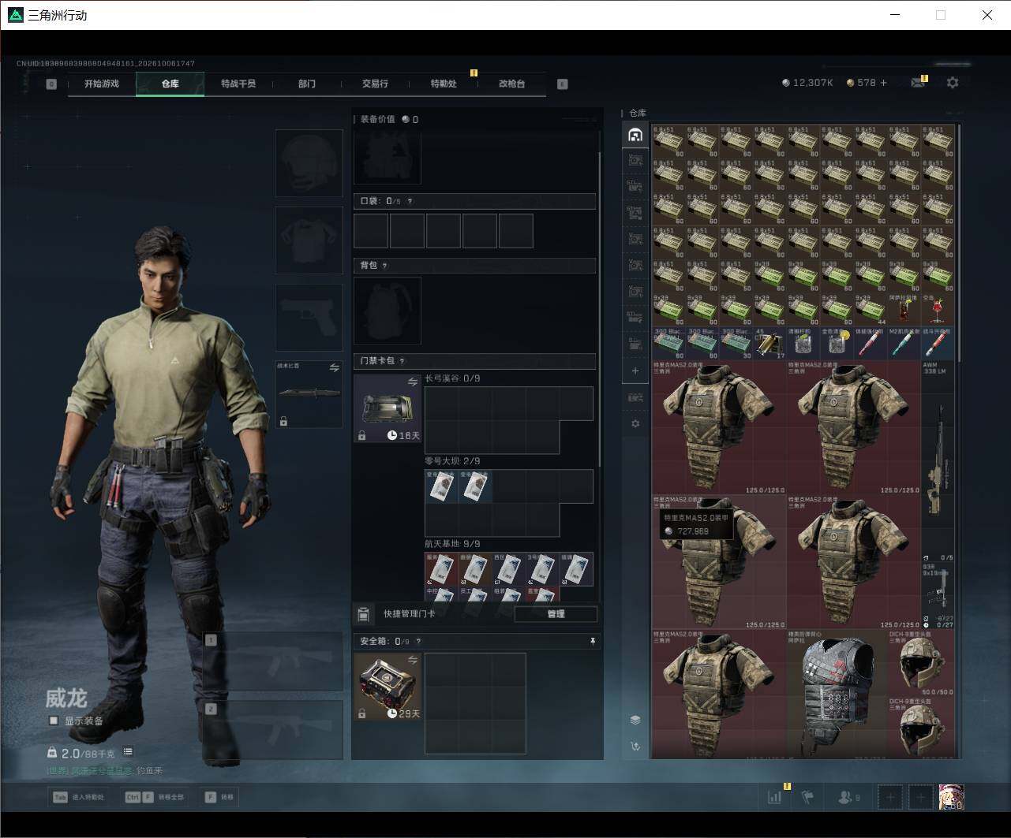Click the stack layers icon in warehouse sidebar
Image resolution: width=1011 pixels, height=838 pixels.
pos(635,720)
